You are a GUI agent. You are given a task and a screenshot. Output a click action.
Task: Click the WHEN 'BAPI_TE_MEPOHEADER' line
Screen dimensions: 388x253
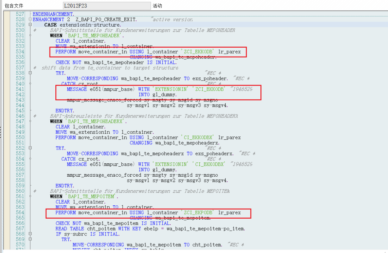coord(87,35)
